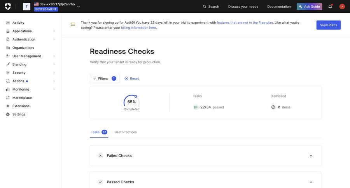Click the Activity chart icon in sidebar
This screenshot has height=188, width=350.
(8, 23)
